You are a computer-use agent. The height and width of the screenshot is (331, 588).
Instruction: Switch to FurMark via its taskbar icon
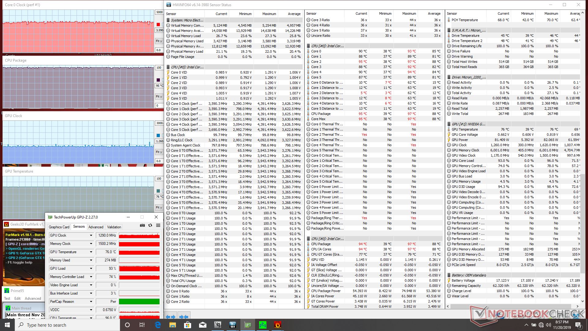point(278,325)
